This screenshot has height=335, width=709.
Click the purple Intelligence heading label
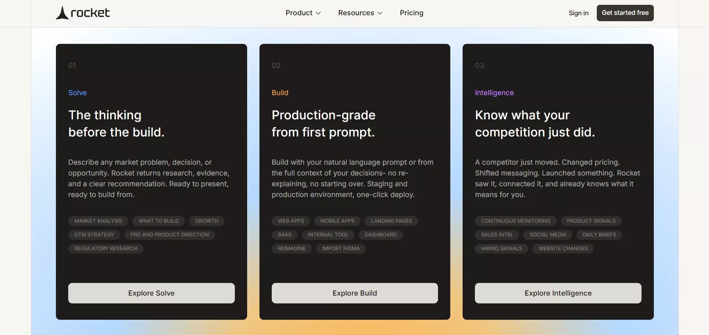(x=494, y=93)
